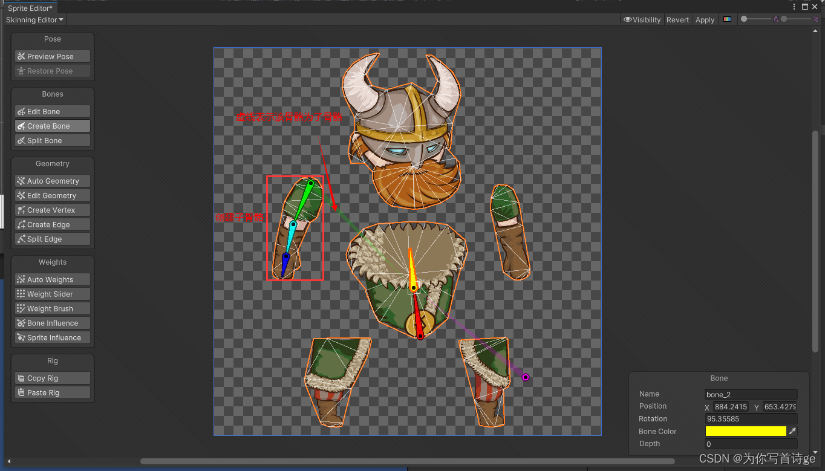
Task: Open the Edit Geometry tool
Action: coord(53,195)
